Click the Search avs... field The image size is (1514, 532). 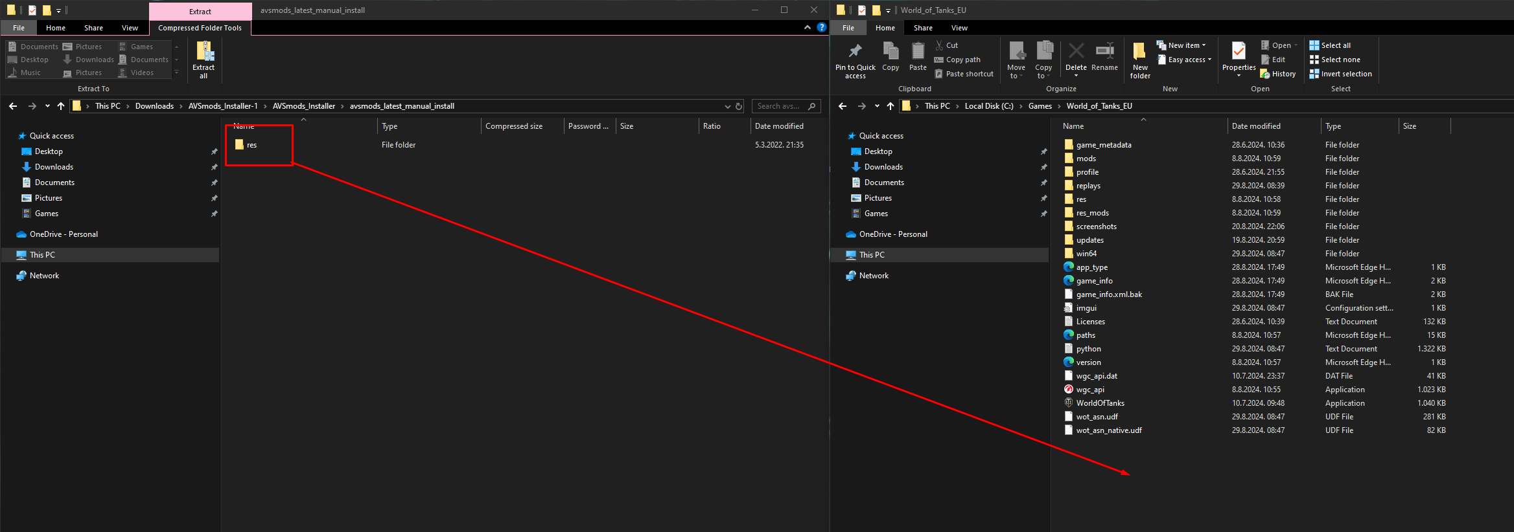click(x=786, y=106)
